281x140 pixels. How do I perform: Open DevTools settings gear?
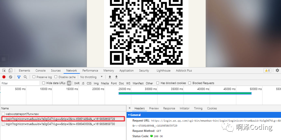278,70
